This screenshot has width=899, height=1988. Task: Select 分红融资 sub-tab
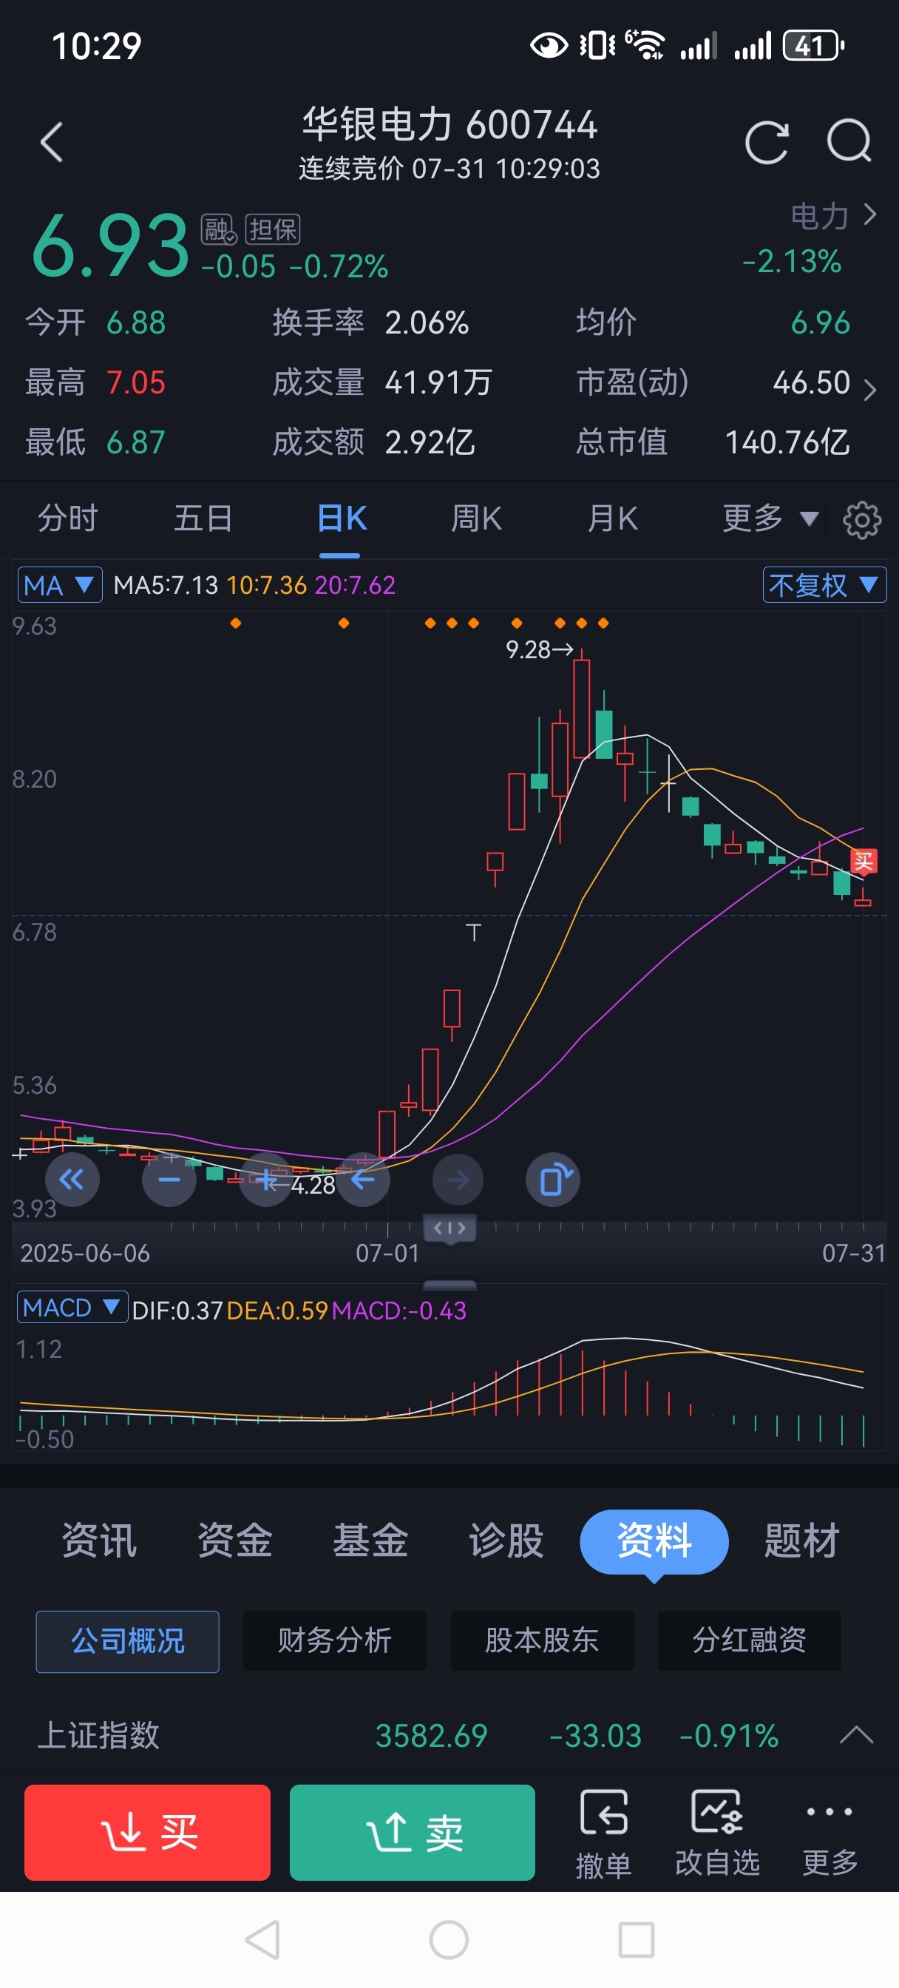coord(750,1640)
